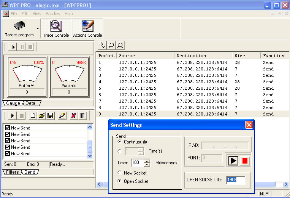This screenshot has height=198, width=290.
Task: Click the first magnifier search icon
Action: coord(111,45)
